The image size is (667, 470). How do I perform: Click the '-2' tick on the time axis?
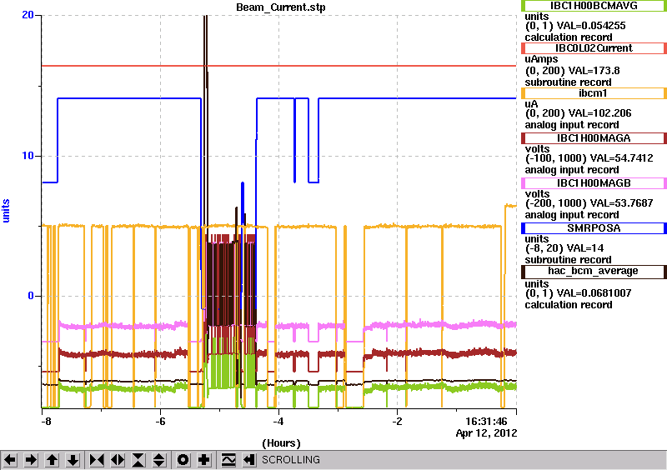(397, 422)
